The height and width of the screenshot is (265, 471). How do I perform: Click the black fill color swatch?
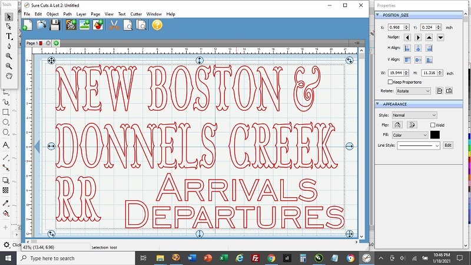click(x=435, y=135)
